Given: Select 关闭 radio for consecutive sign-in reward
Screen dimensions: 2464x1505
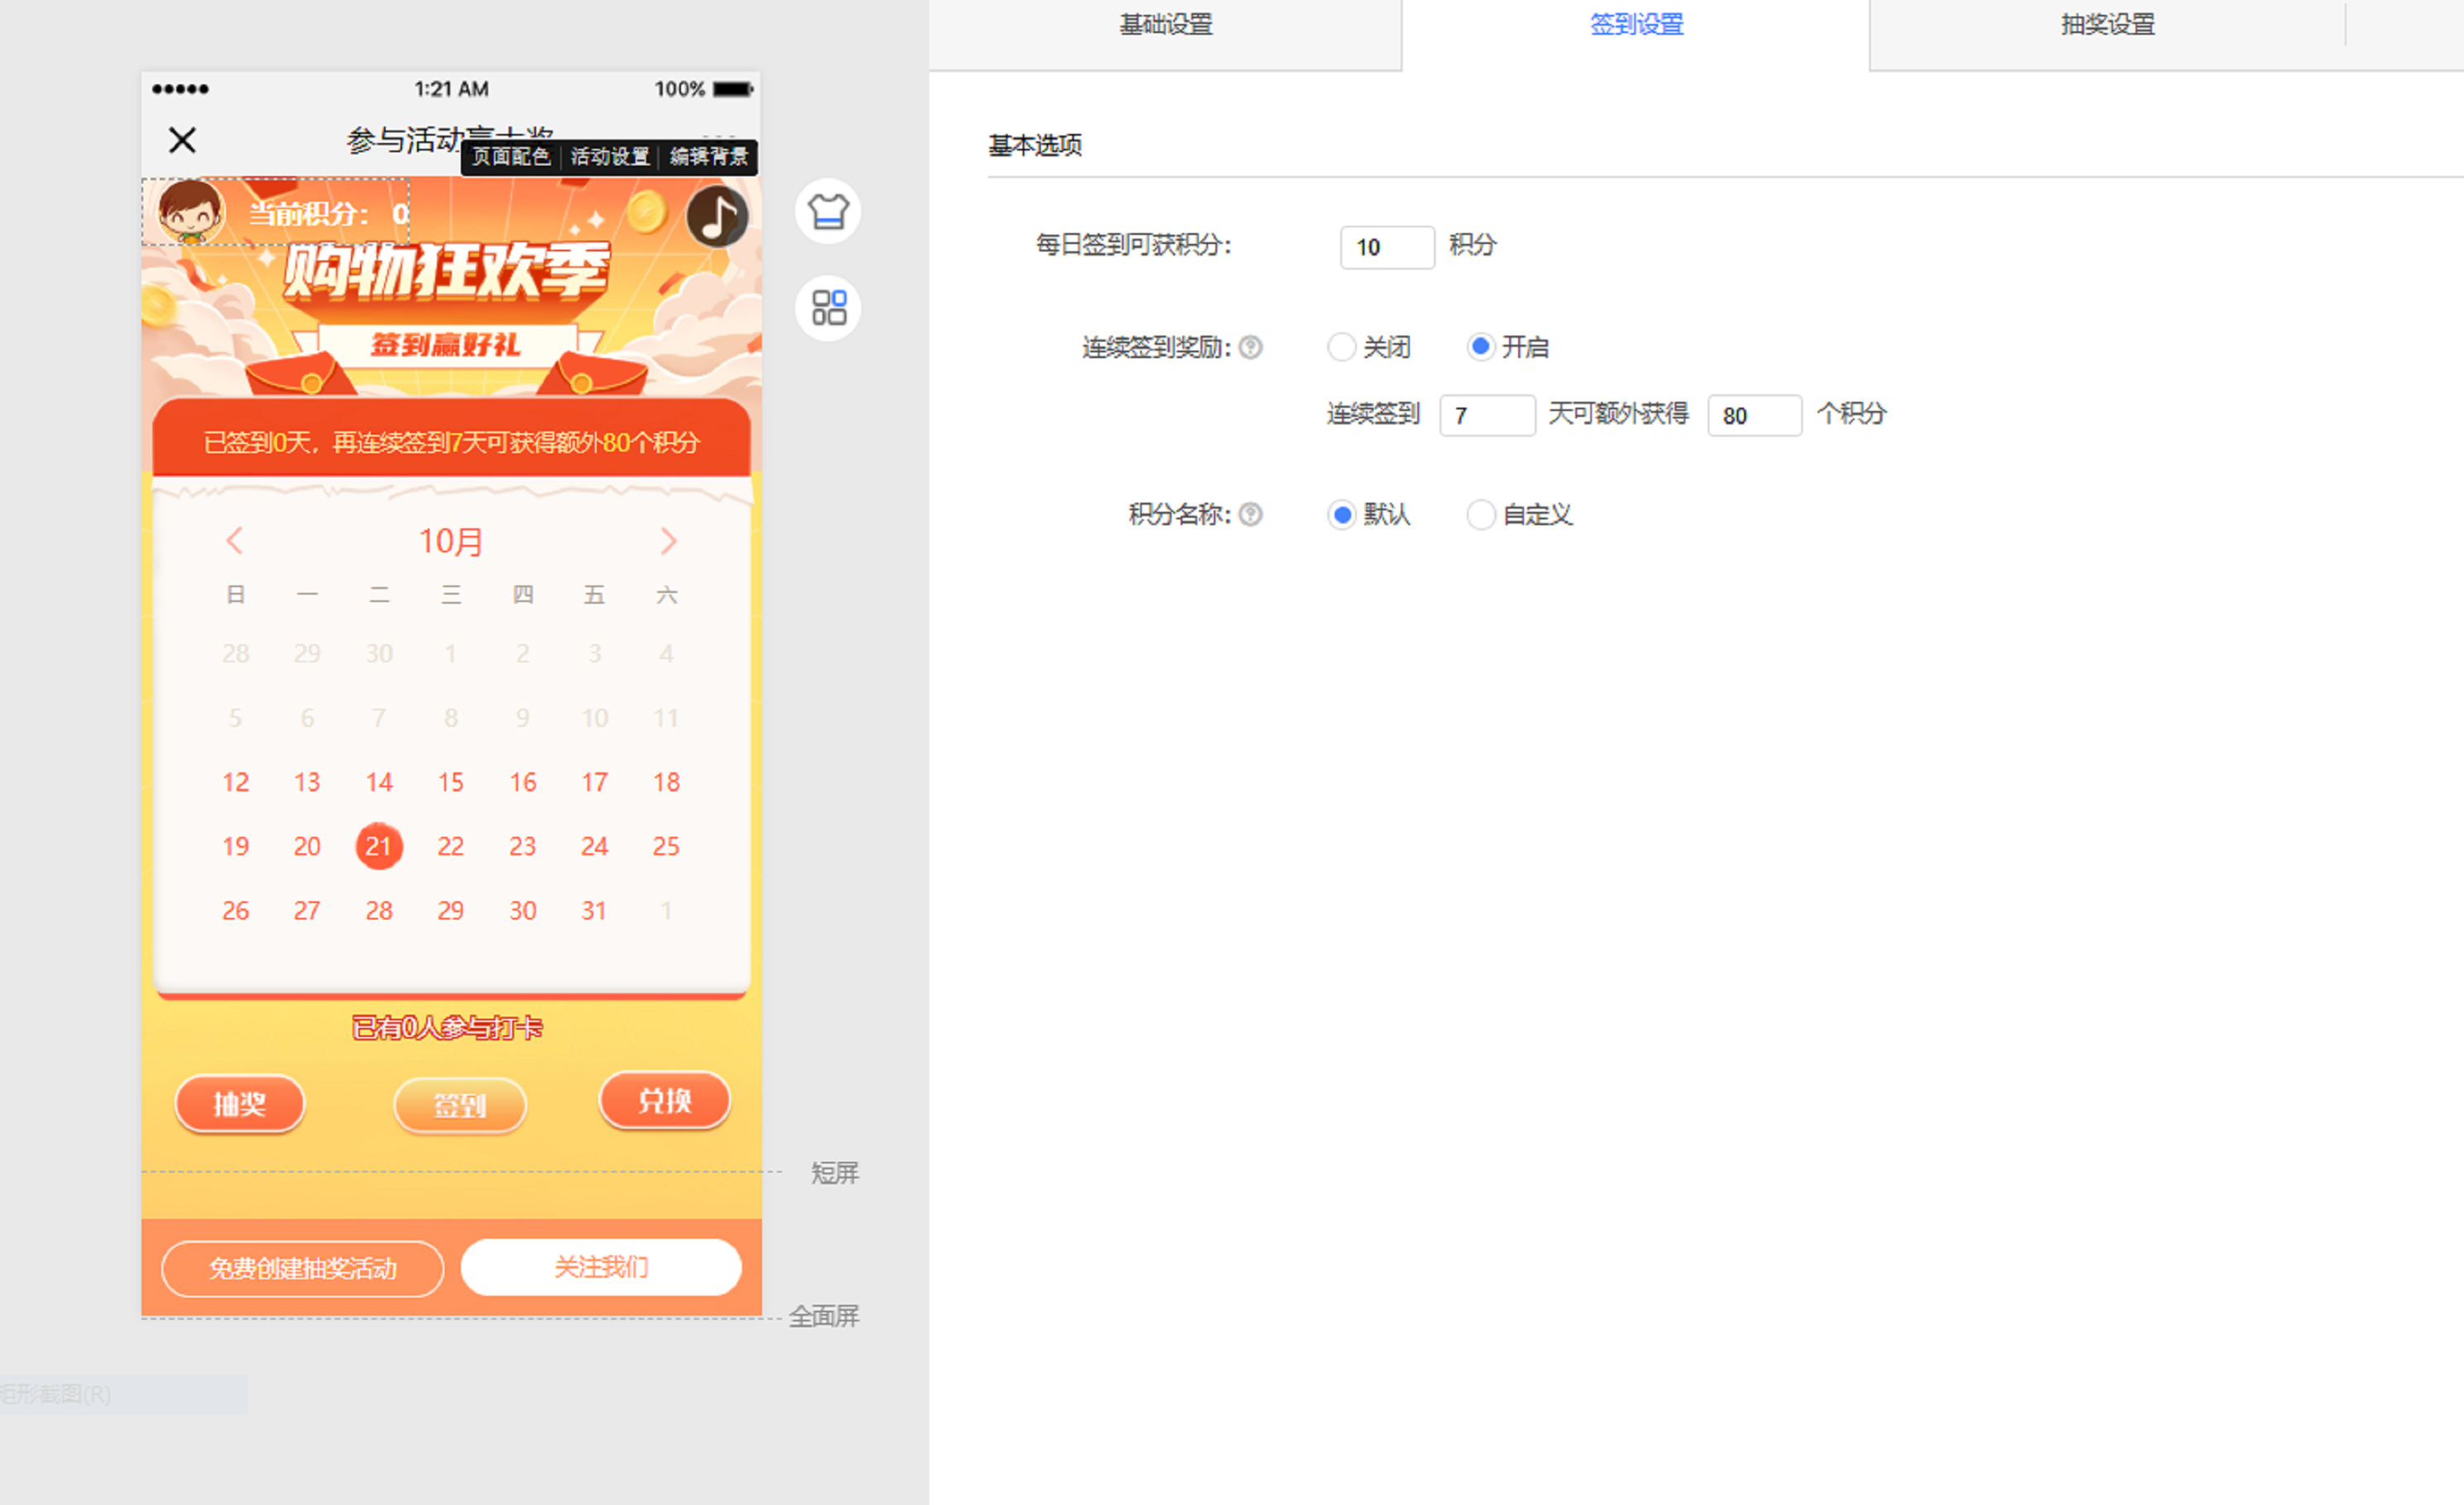Looking at the screenshot, I should (1341, 348).
